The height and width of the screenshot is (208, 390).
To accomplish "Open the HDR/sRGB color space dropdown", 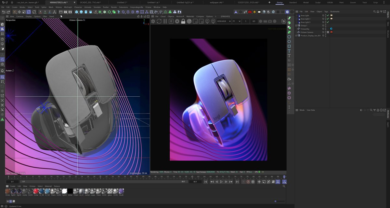I will coord(224,21).
